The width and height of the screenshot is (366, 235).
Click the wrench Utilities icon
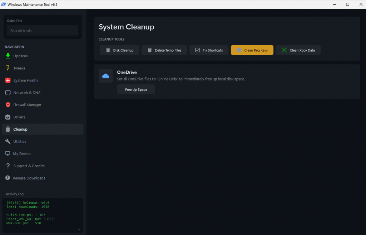[8, 141]
